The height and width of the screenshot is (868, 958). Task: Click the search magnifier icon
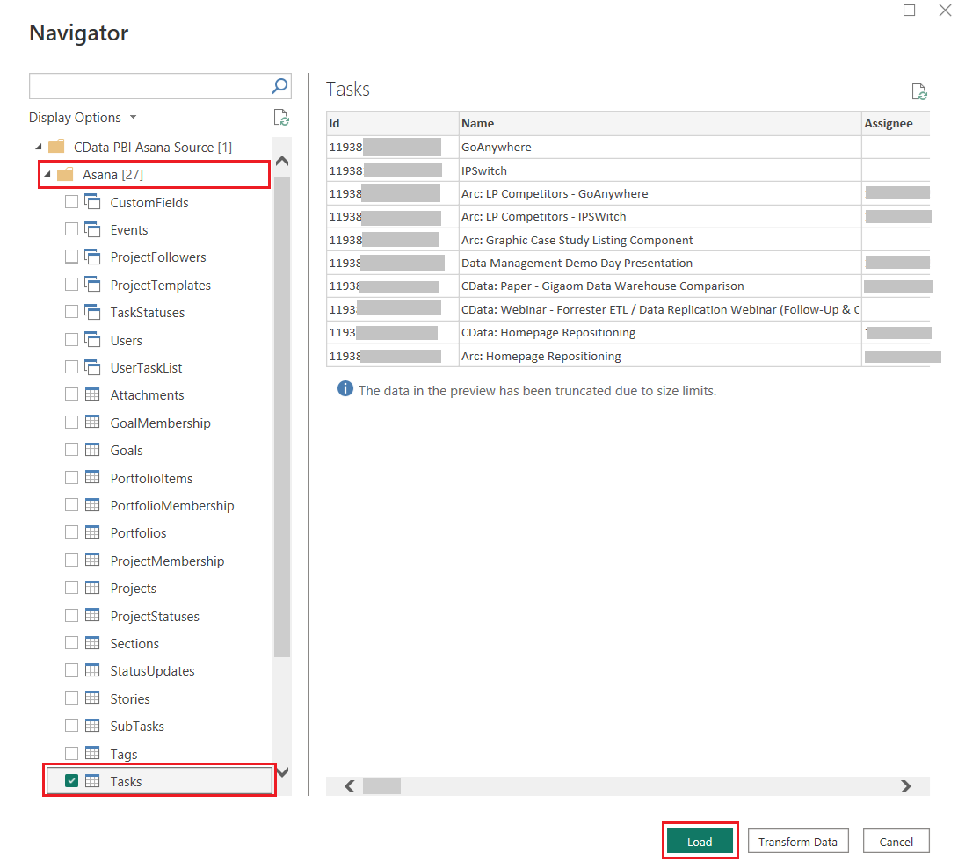coord(279,86)
